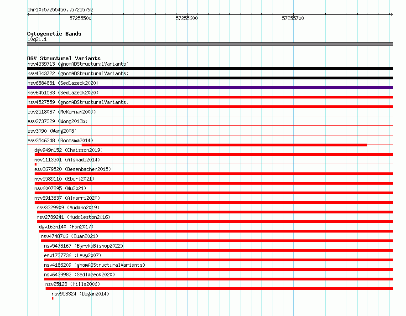
Task: Click the 57255500 ruler position label
Action: tap(80, 18)
